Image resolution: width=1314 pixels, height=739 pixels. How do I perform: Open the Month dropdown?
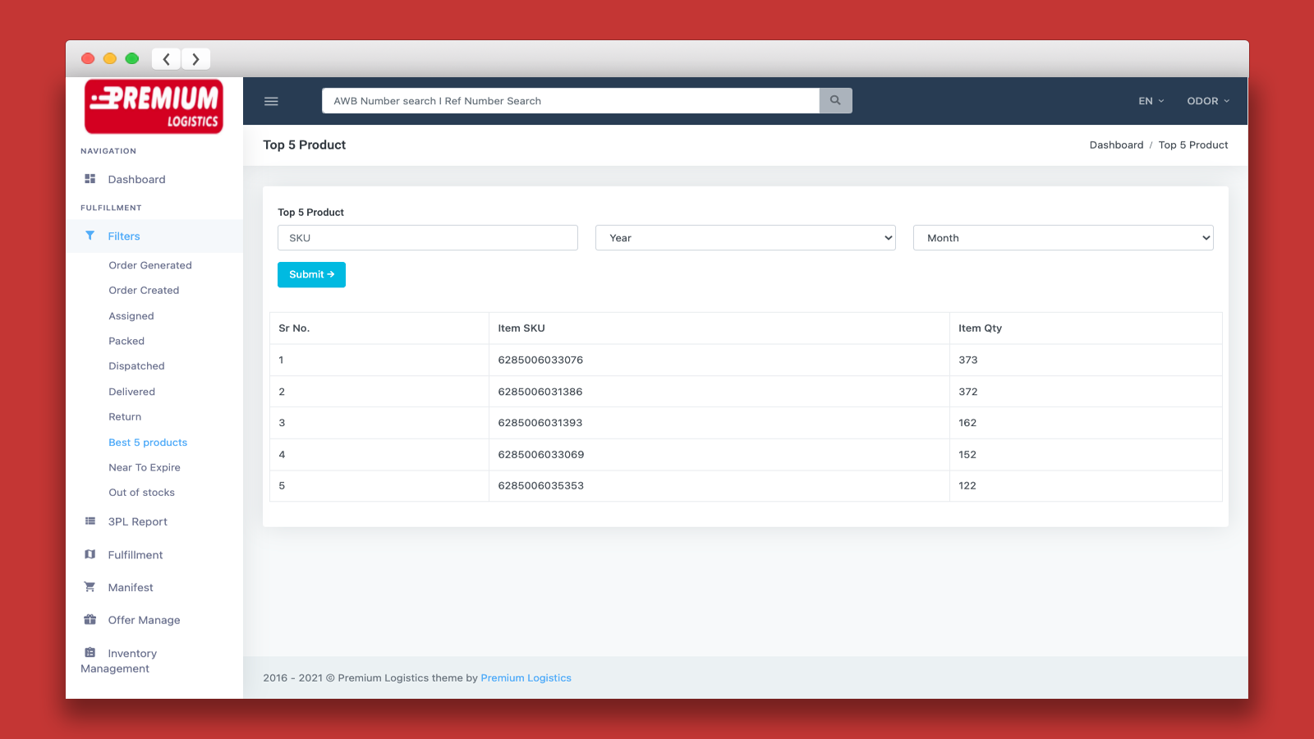[x=1063, y=238]
